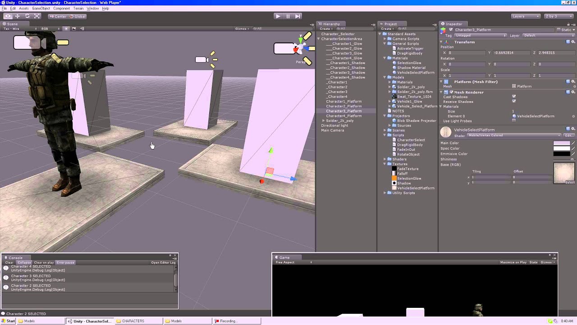This screenshot has width=577, height=325.
Task: Expand the Models folder in the Project panel
Action: point(385,77)
